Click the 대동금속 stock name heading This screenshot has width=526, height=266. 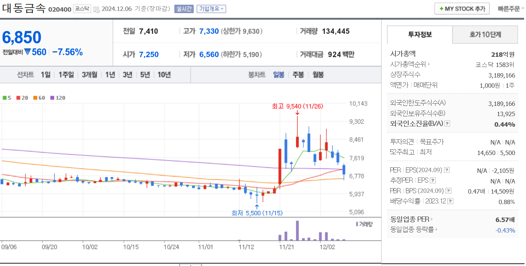pos(24,8)
